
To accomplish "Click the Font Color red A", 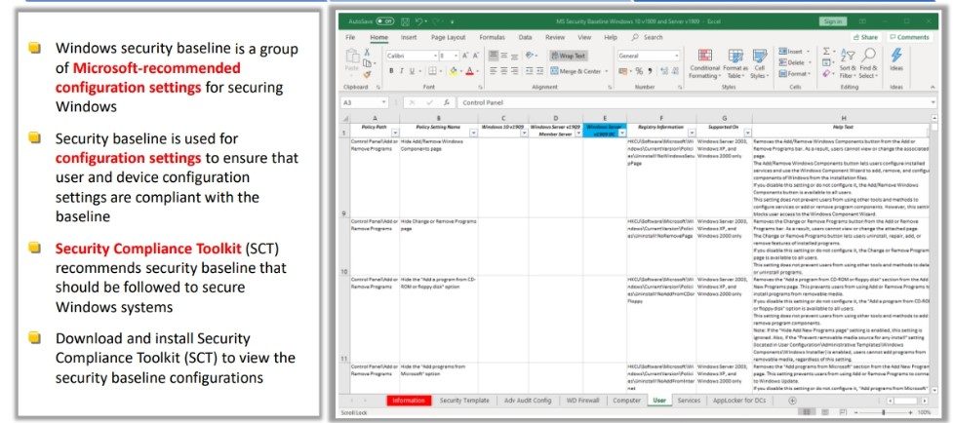I will point(468,71).
